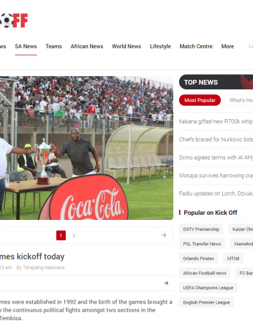Go to next slide using arrow icon
The image size is (253, 327).
click(164, 235)
